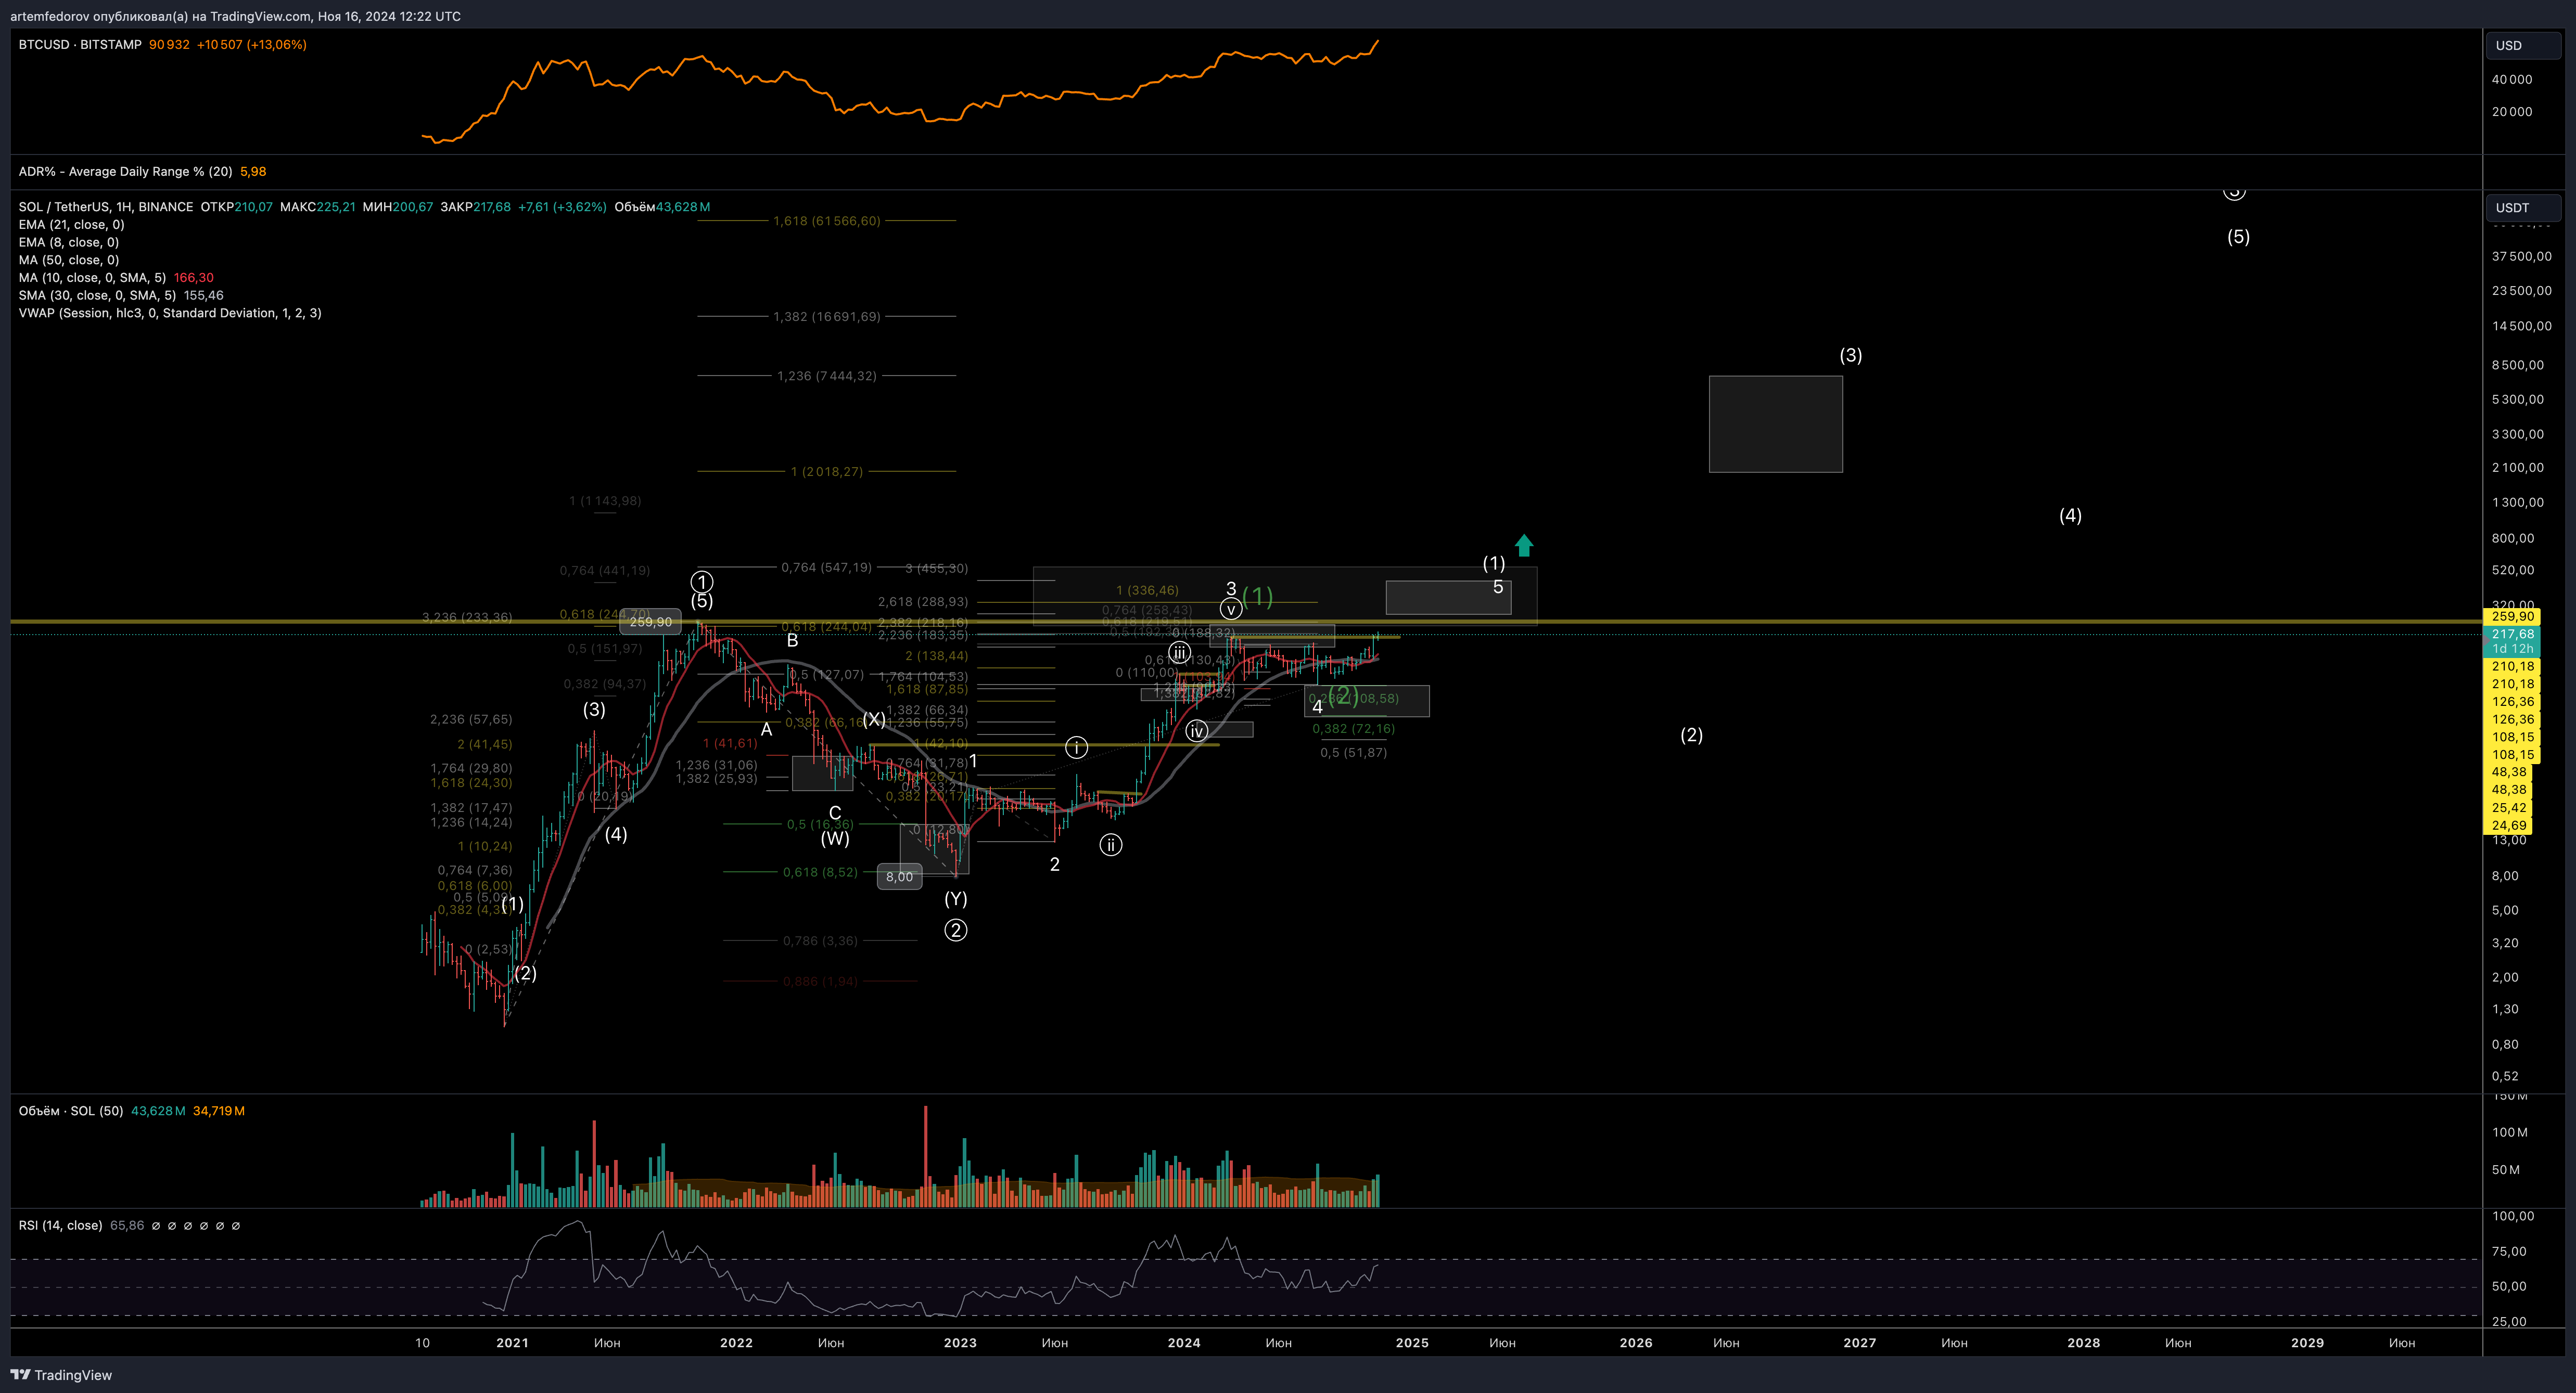Select the circled 2 wave label below (Y)
2576x1393 pixels.
pos(956,931)
